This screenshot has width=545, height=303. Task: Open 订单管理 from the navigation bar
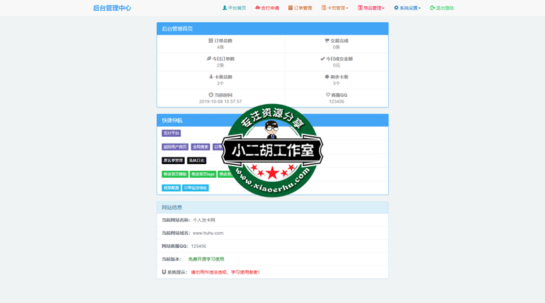pos(300,8)
